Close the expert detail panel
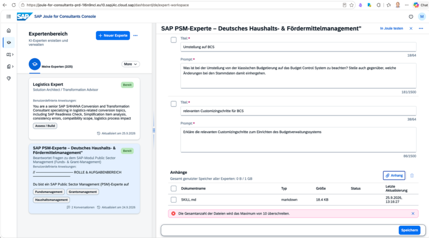 point(411,28)
